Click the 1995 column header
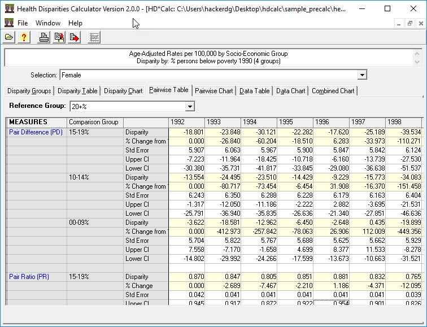Viewport: 427px width, 327px height. click(x=295, y=122)
